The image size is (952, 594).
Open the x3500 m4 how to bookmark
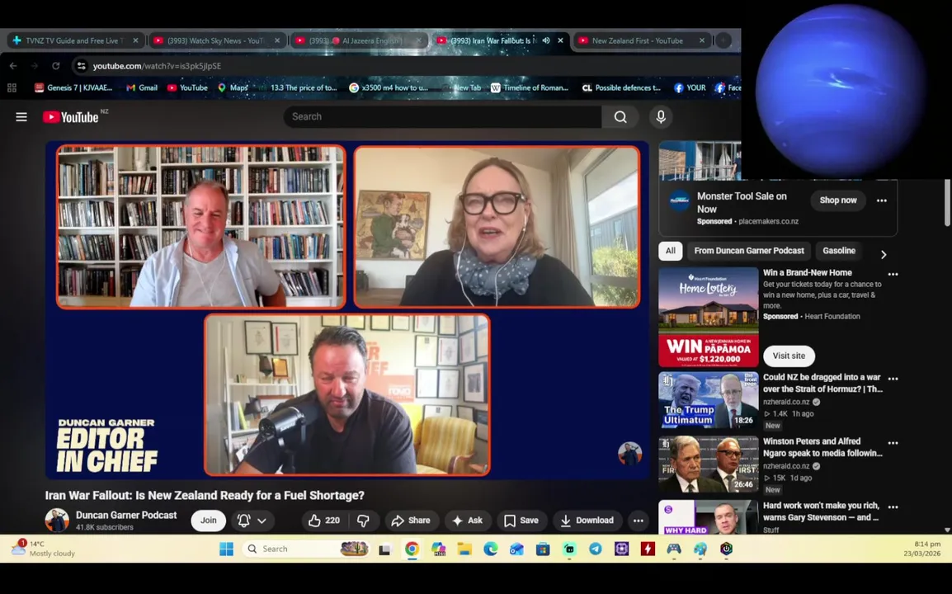(389, 87)
